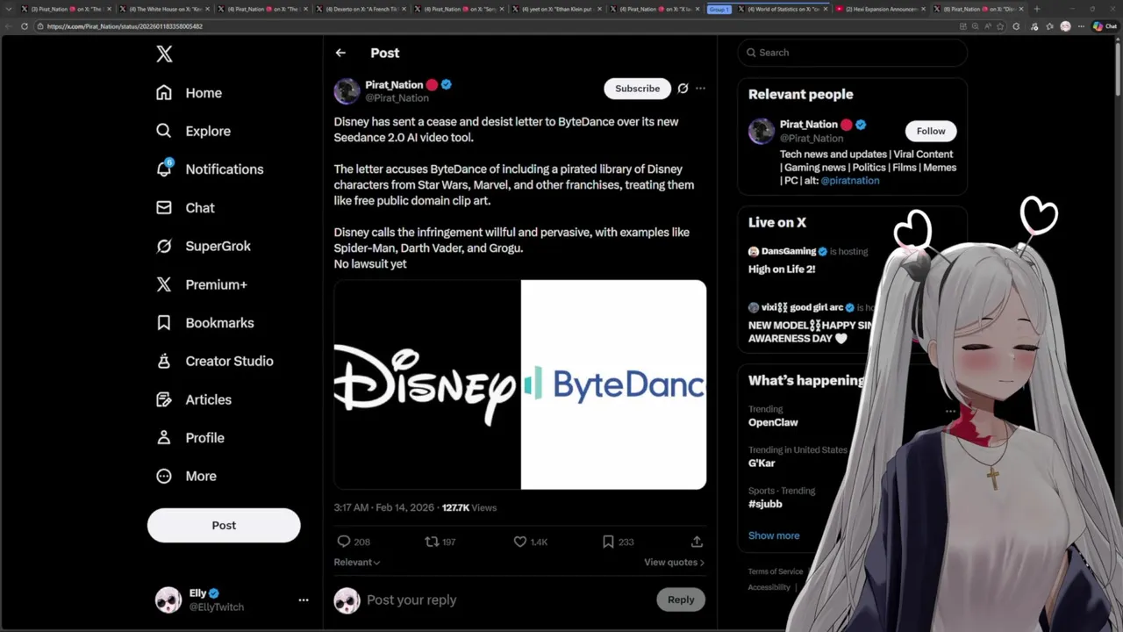Open the G'Kar trending topic
The height and width of the screenshot is (632, 1123).
click(762, 463)
